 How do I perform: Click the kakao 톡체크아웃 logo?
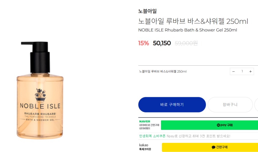[145, 147]
